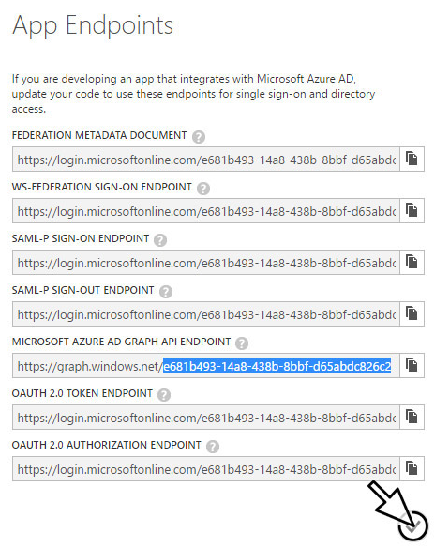Open help for OAuth 2.0 Authorization Endpoint
The height and width of the screenshot is (548, 434).
[x=212, y=446]
